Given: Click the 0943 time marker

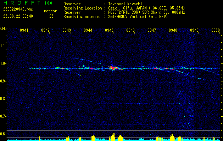Looking at the screenshot, I should coord(67,30).
